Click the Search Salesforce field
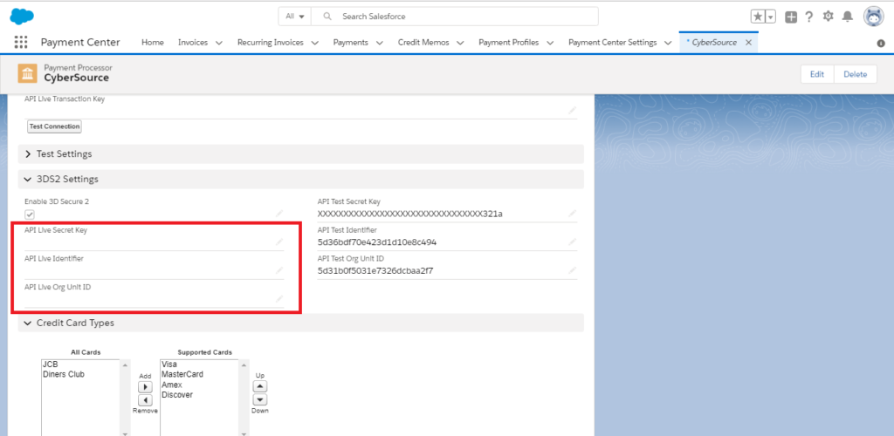Screen dimensions: 894x436 coord(463,17)
